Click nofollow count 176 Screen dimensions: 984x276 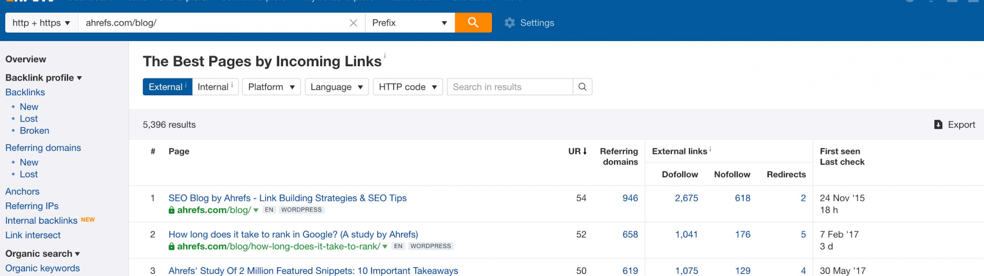[x=743, y=234]
